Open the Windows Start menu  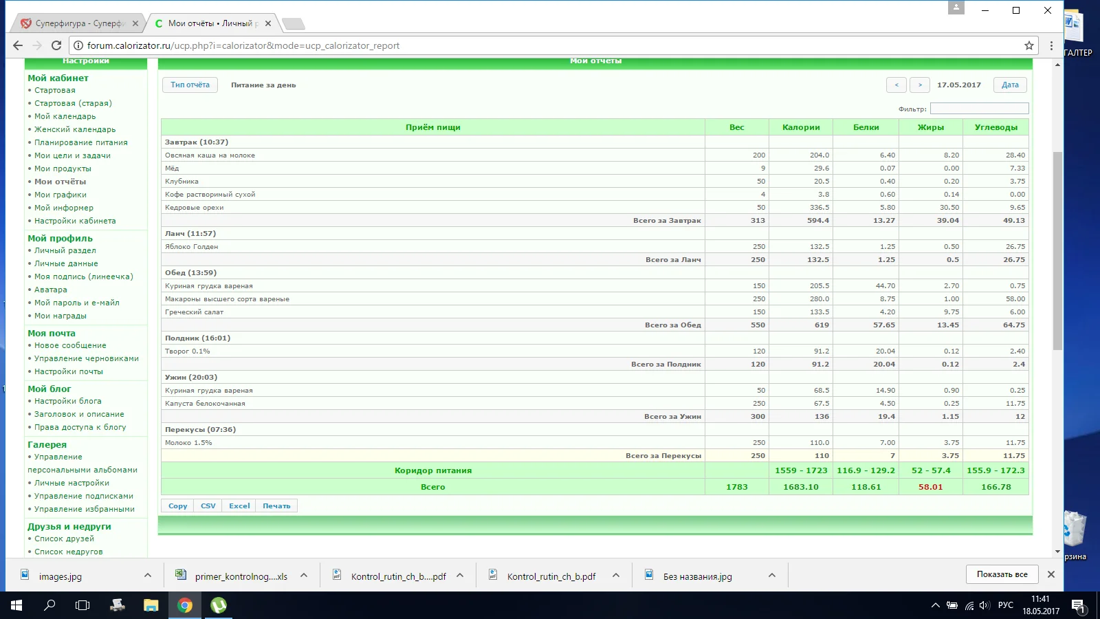[x=16, y=605]
